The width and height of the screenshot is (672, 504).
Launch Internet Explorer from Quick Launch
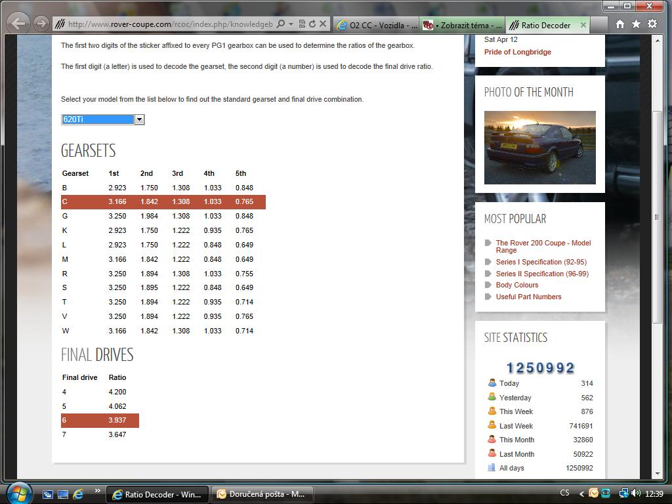click(78, 493)
